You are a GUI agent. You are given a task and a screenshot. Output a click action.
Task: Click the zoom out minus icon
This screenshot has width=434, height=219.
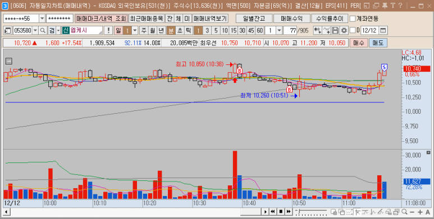pyautogui.click(x=412, y=212)
